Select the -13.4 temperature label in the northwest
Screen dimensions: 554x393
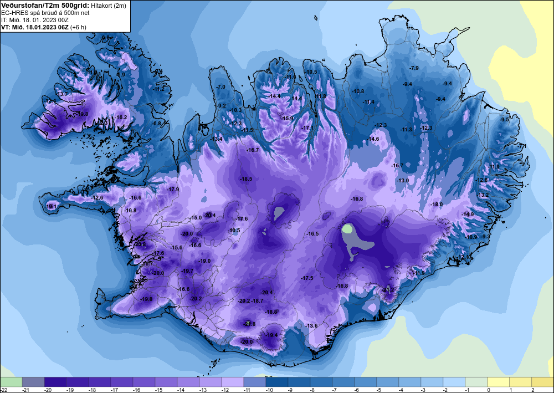coord(216,139)
